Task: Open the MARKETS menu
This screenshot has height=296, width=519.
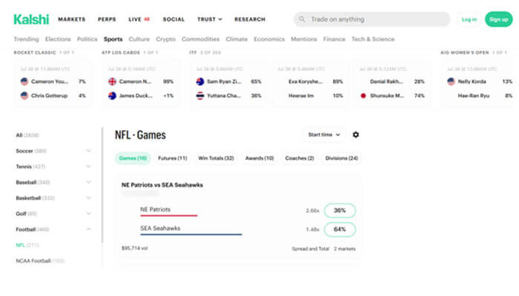Action: [x=72, y=19]
